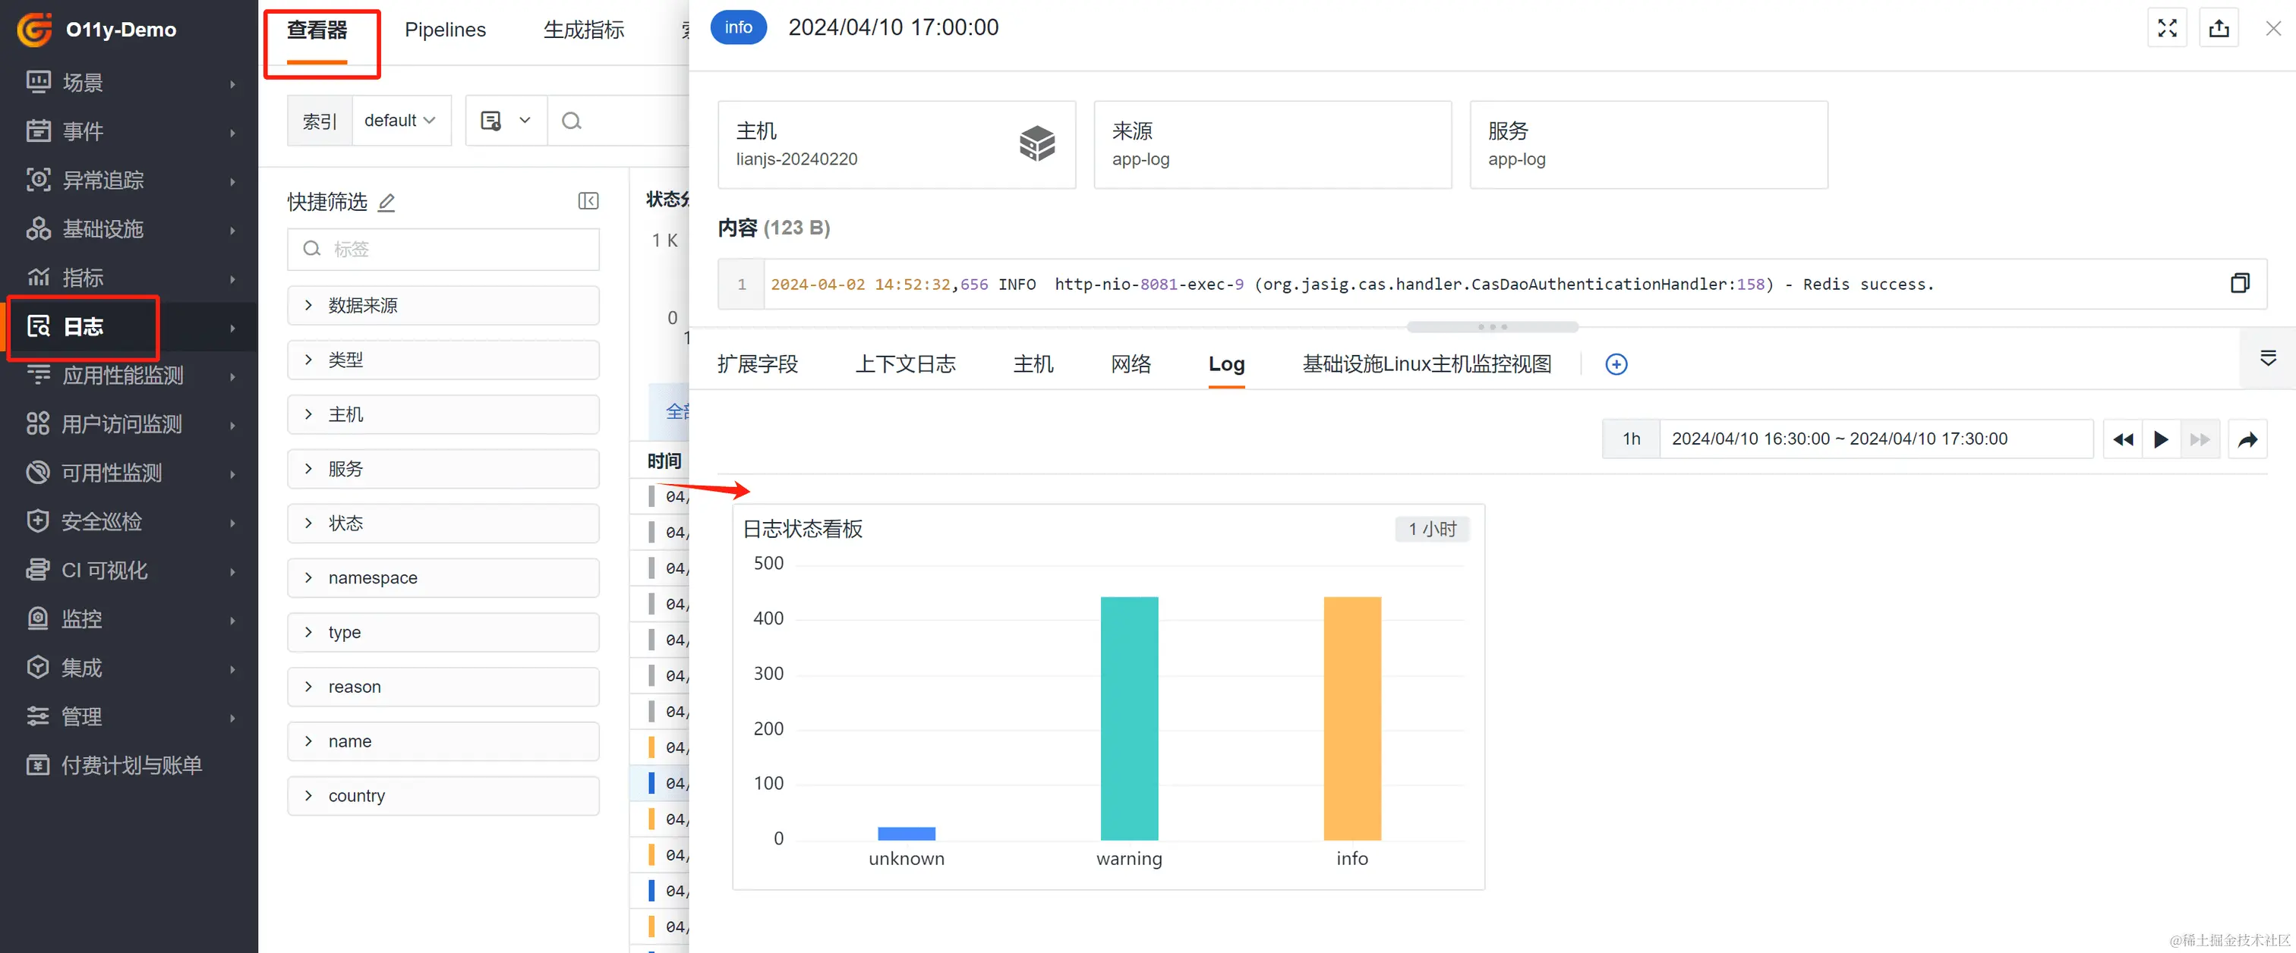Click the fullscreen expand icon in detail panel
The width and height of the screenshot is (2296, 953).
click(2167, 29)
